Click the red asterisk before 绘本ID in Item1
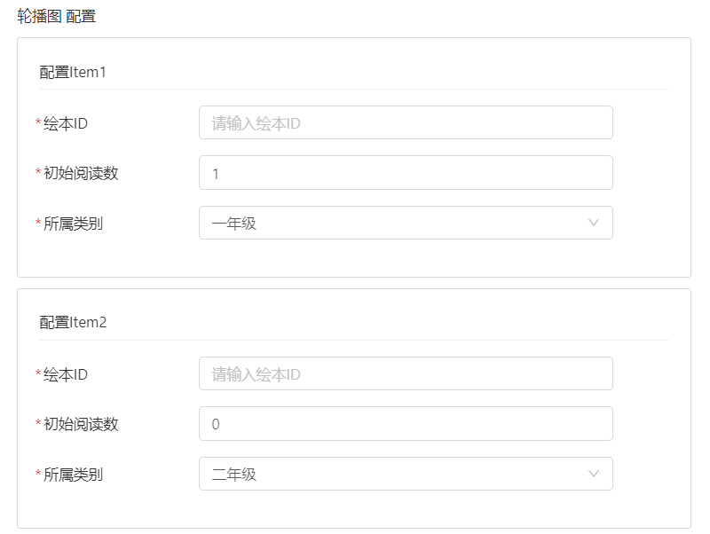 [x=38, y=123]
